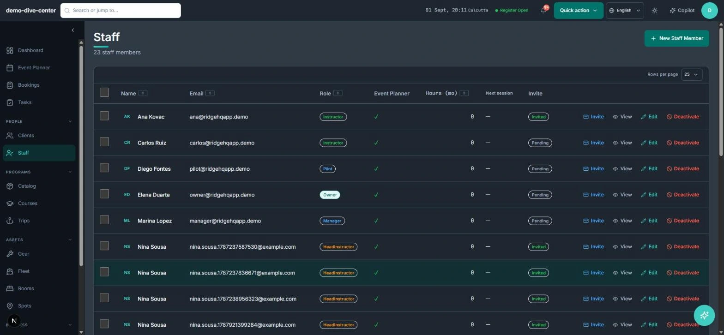View Diego Fontes's profile

click(x=622, y=169)
